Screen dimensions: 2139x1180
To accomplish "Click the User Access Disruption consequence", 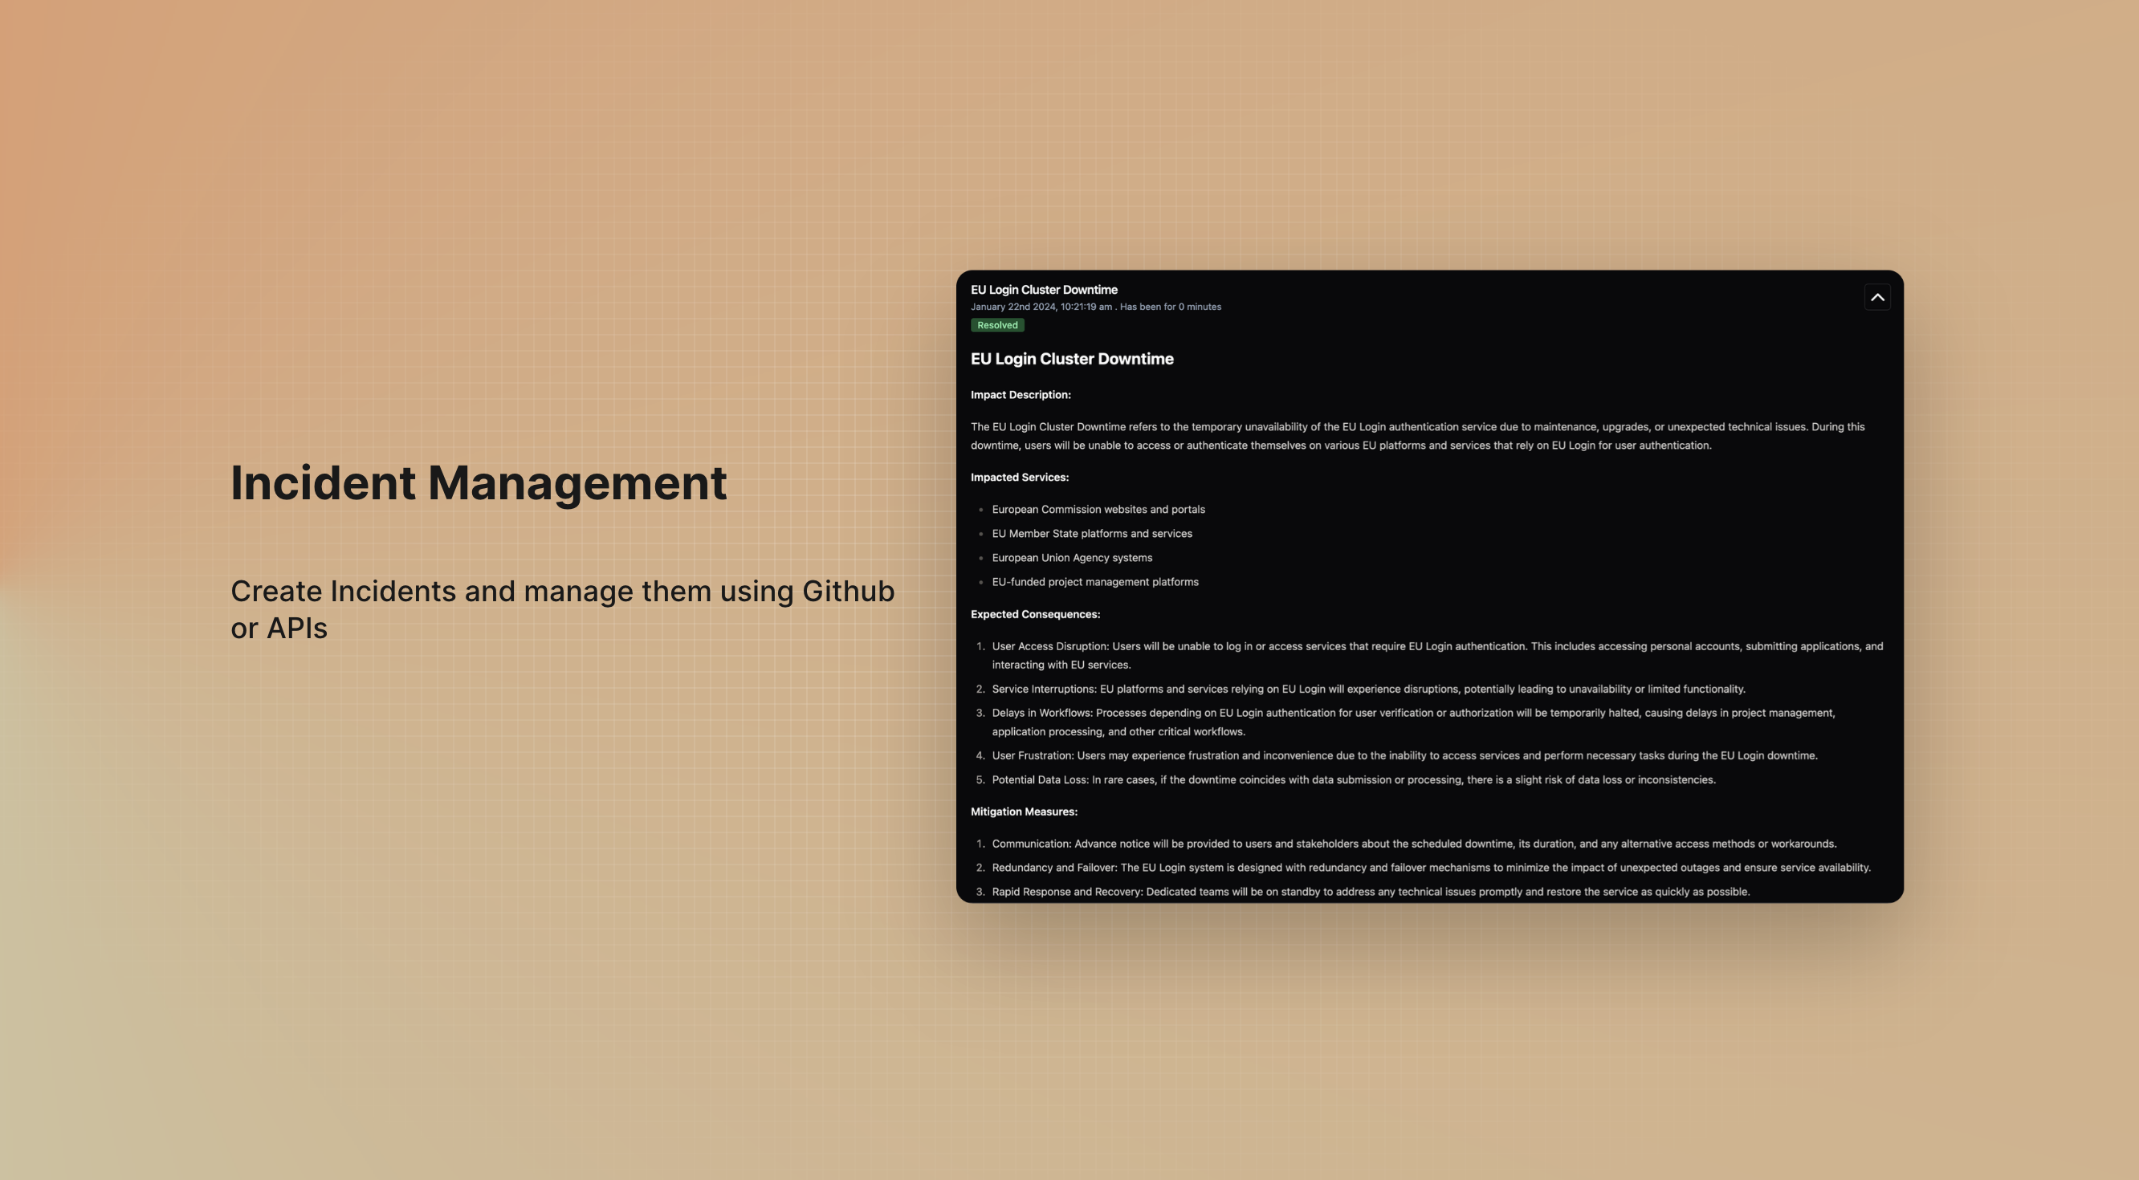I will point(1049,647).
